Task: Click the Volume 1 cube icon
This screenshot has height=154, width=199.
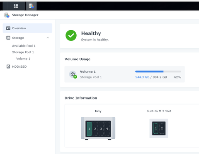Action: point(73,74)
